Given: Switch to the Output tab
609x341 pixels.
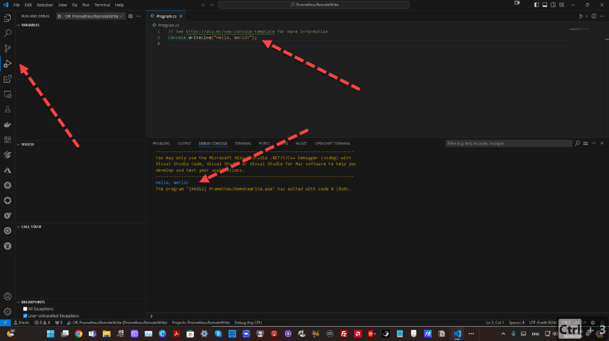Looking at the screenshot, I should point(184,144).
